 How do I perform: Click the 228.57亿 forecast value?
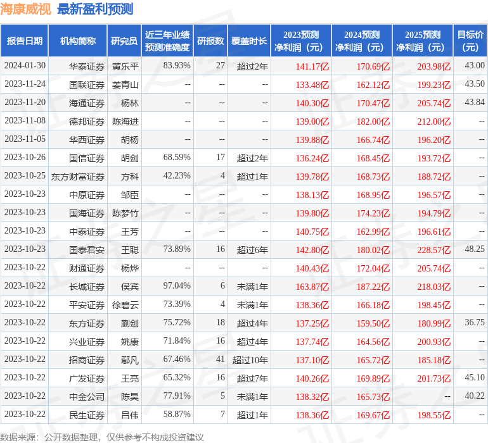[434, 249]
